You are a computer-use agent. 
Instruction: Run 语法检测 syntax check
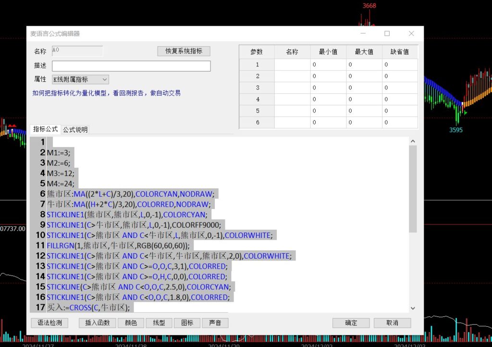49,323
